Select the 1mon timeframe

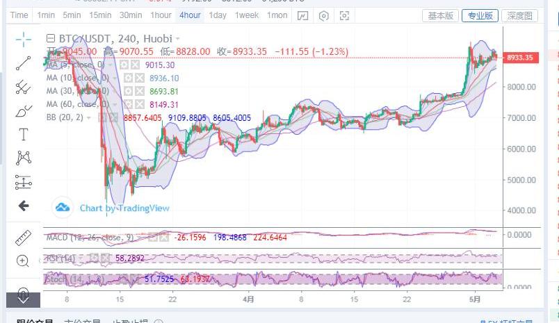click(x=277, y=15)
